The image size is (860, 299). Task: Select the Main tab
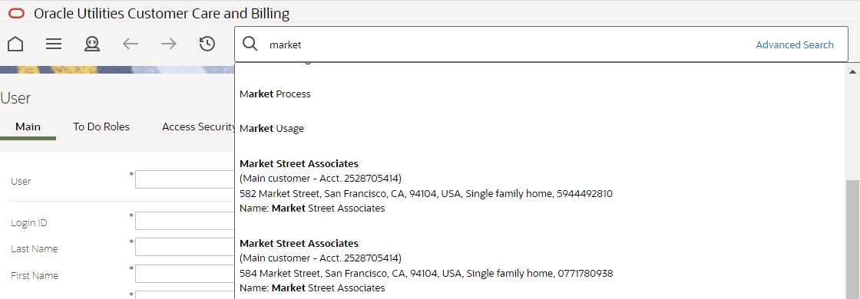tap(28, 127)
